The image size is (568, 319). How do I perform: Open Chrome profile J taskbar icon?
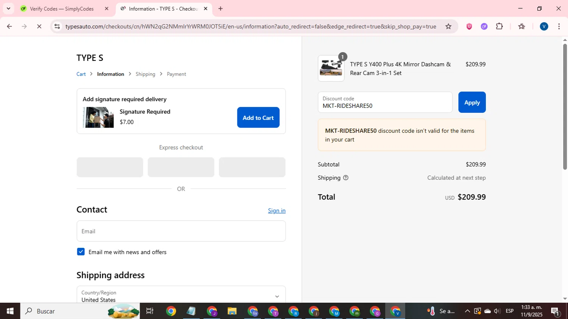212,311
